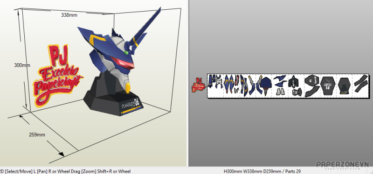Select the two black strips on last page

361,84
